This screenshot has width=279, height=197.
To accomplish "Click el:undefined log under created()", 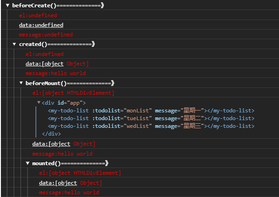I will click(x=45, y=54).
